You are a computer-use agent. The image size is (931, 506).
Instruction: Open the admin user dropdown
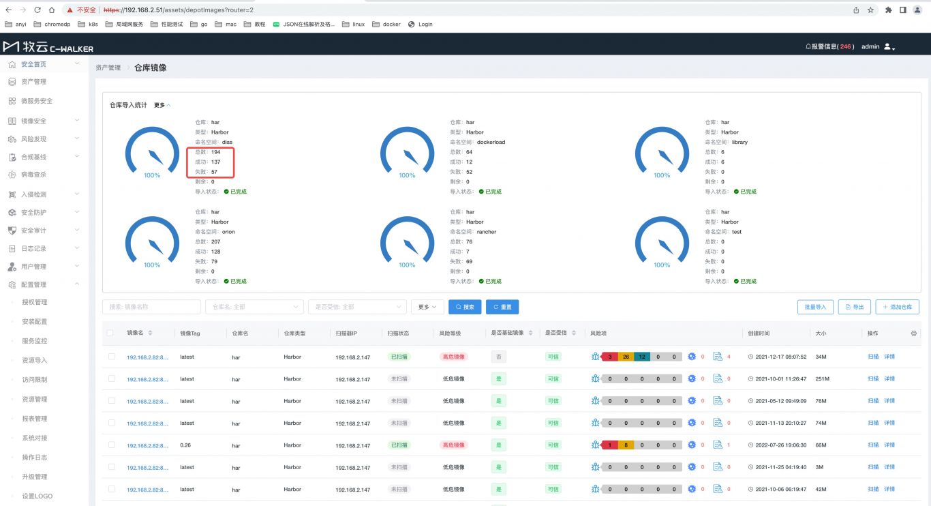point(878,46)
